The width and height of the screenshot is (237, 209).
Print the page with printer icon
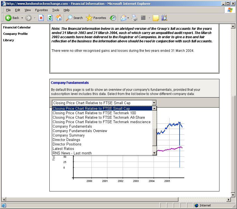tap(134, 18)
